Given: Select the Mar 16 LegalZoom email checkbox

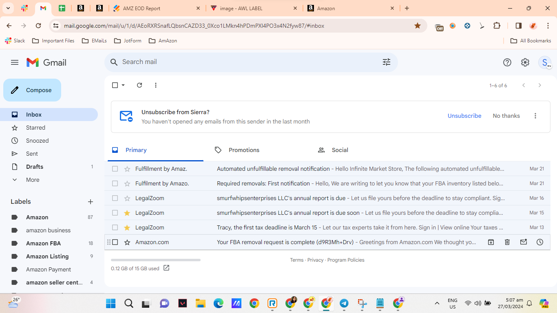Looking at the screenshot, I should tap(115, 198).
